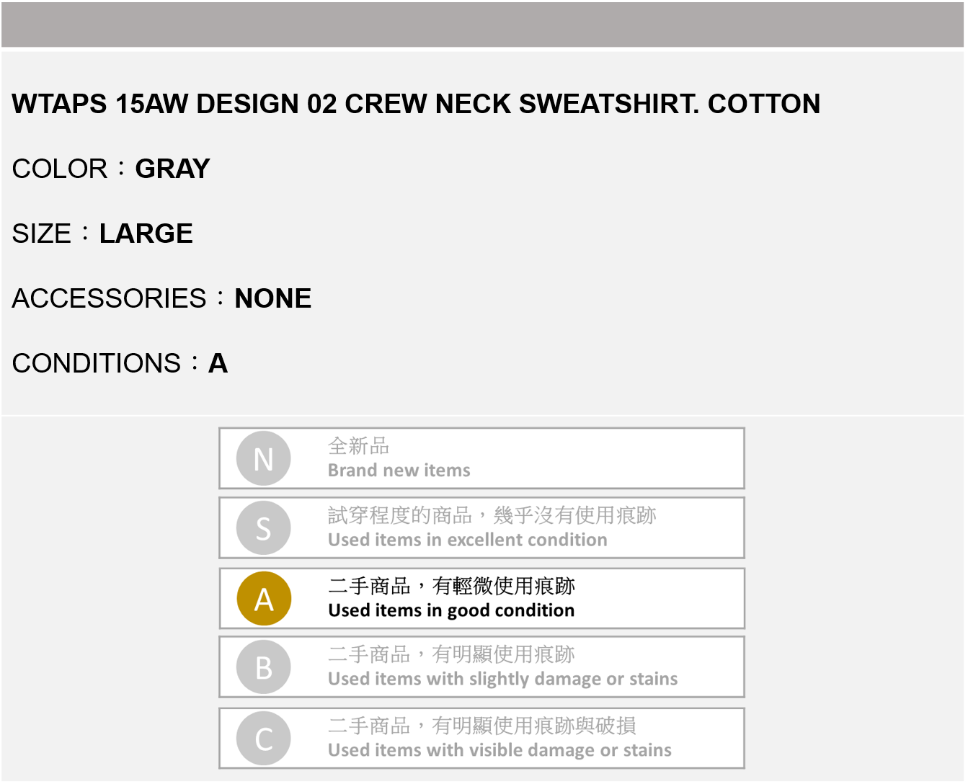Choose "Used items in good condition" text

(x=451, y=610)
